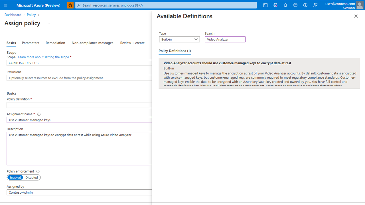Open Learn more about setting the scope

43,57
